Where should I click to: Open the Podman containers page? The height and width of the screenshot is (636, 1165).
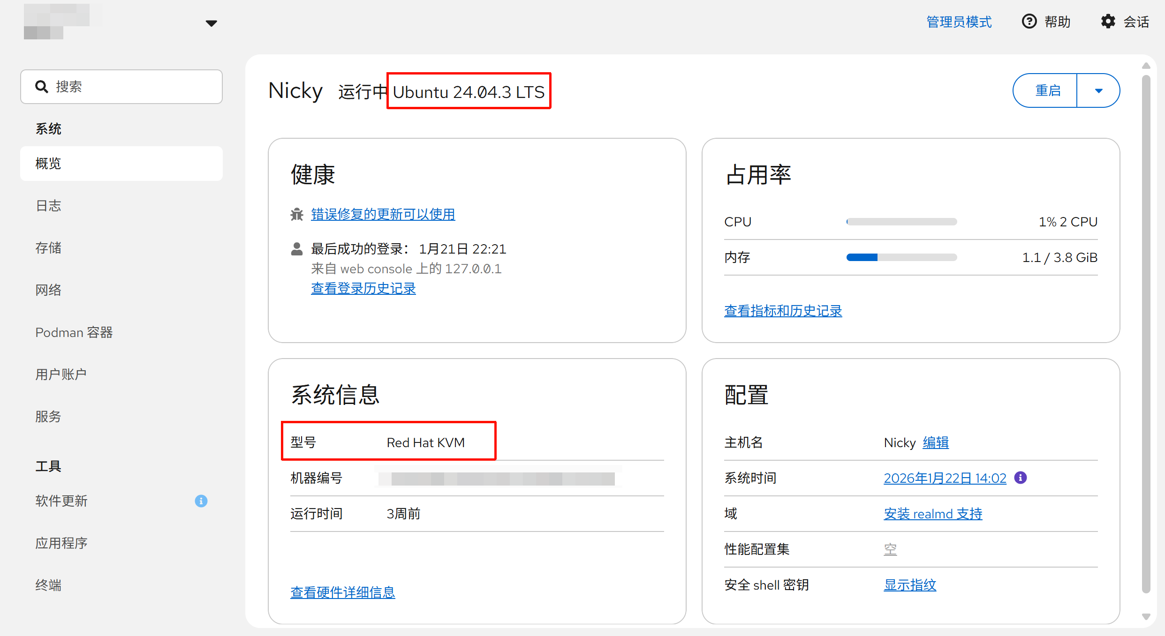(x=74, y=332)
